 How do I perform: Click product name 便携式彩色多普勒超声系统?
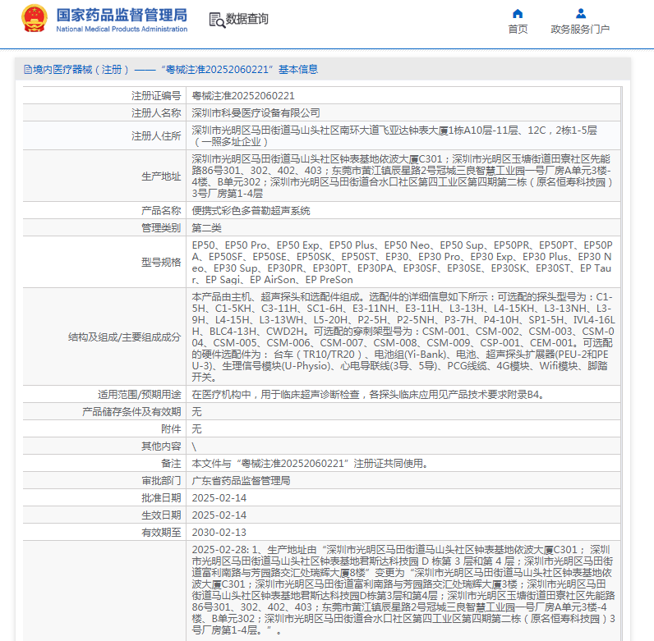coord(251,211)
